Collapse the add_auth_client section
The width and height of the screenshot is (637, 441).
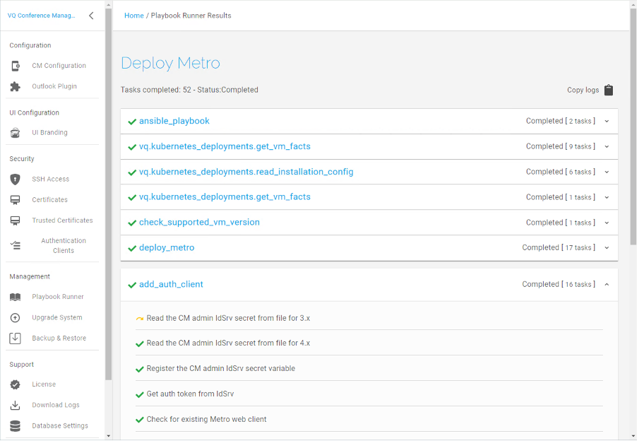[607, 285]
